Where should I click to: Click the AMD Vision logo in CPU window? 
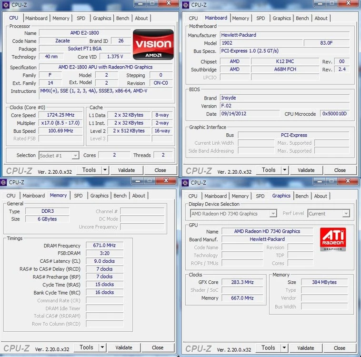click(x=153, y=44)
